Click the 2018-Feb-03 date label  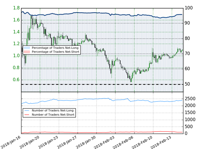(x=104, y=142)
